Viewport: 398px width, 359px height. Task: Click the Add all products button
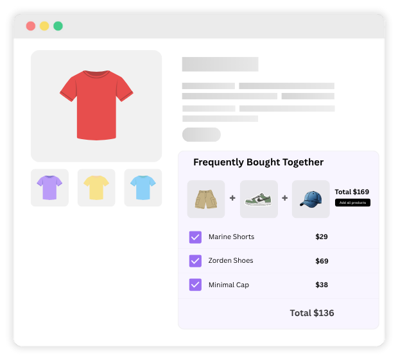(352, 203)
